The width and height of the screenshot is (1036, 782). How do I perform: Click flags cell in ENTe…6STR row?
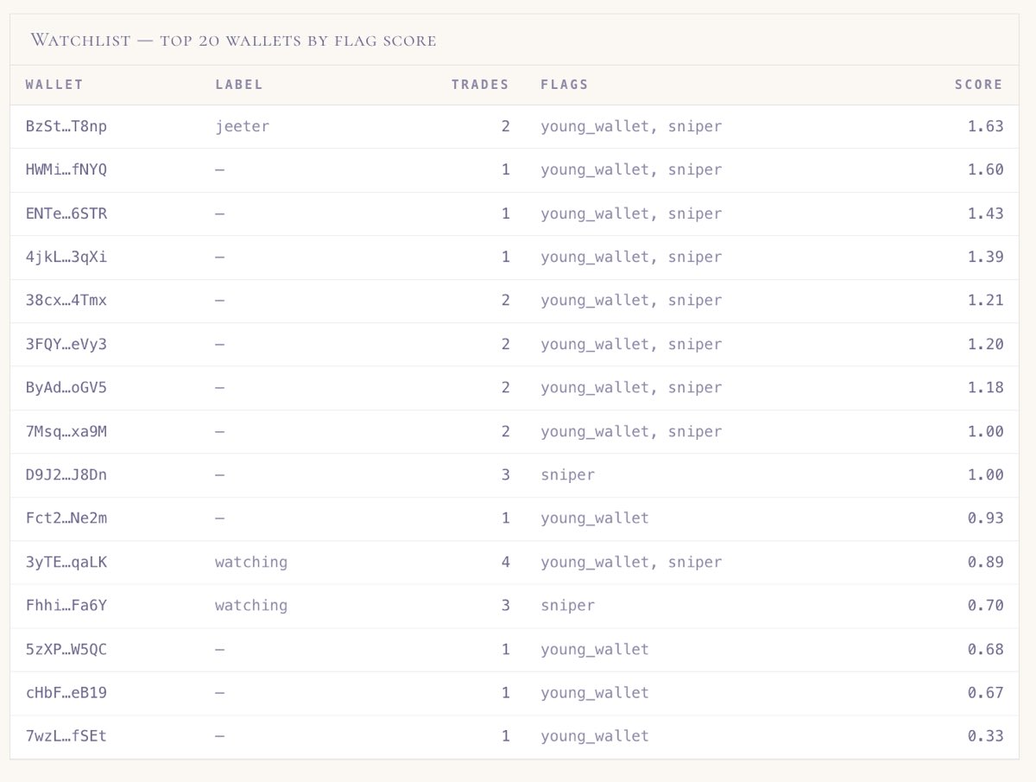click(632, 213)
